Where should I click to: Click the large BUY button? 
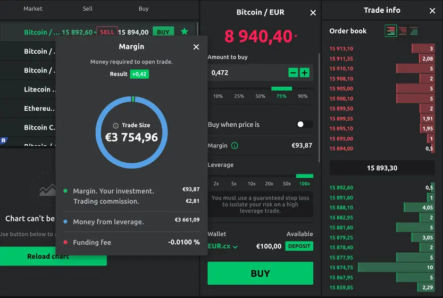[260, 273]
